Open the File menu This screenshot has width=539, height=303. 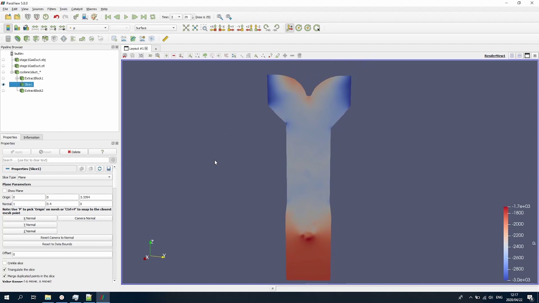click(5, 9)
